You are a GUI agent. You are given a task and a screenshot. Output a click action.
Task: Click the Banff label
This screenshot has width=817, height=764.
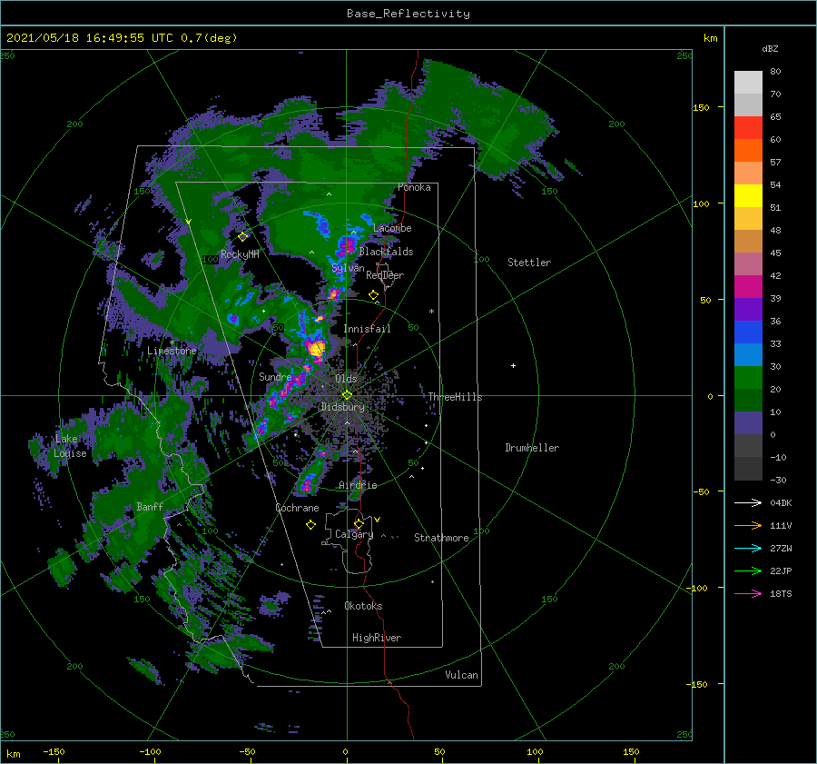click(x=150, y=506)
